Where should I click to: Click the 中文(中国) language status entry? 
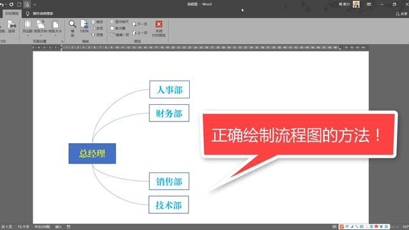(42, 227)
